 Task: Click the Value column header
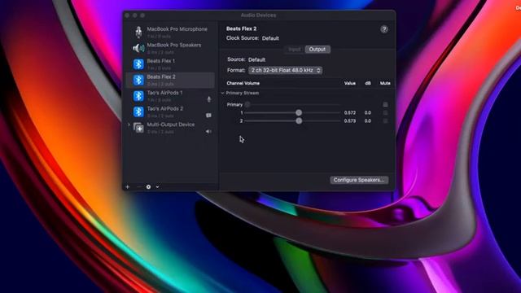point(350,83)
